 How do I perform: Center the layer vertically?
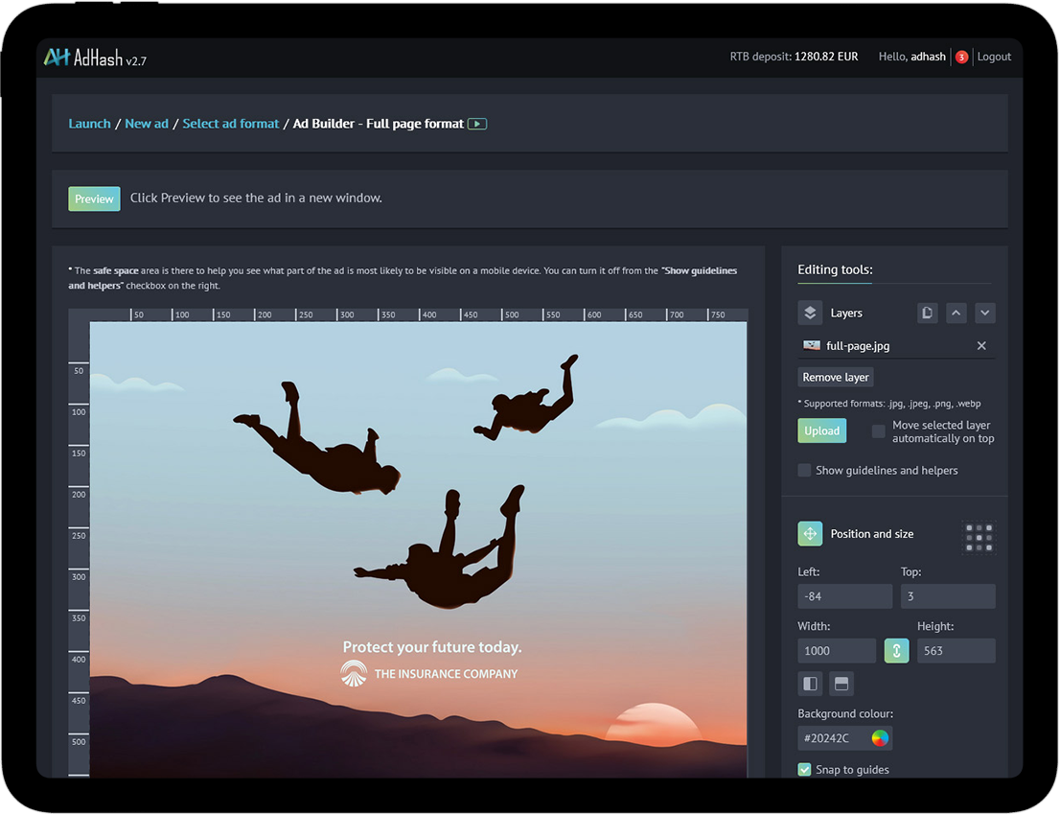coord(841,684)
